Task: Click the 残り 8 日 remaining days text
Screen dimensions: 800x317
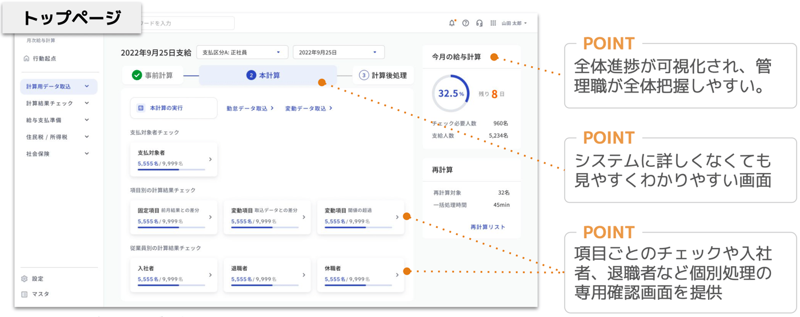Action: point(491,94)
